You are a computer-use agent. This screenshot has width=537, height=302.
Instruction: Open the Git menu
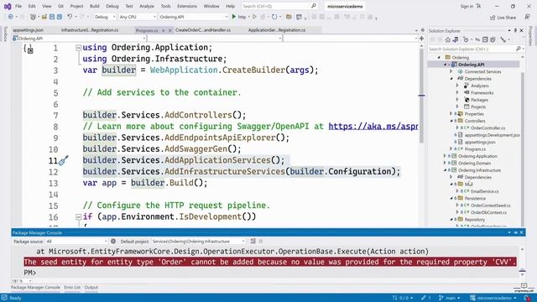(60, 6)
